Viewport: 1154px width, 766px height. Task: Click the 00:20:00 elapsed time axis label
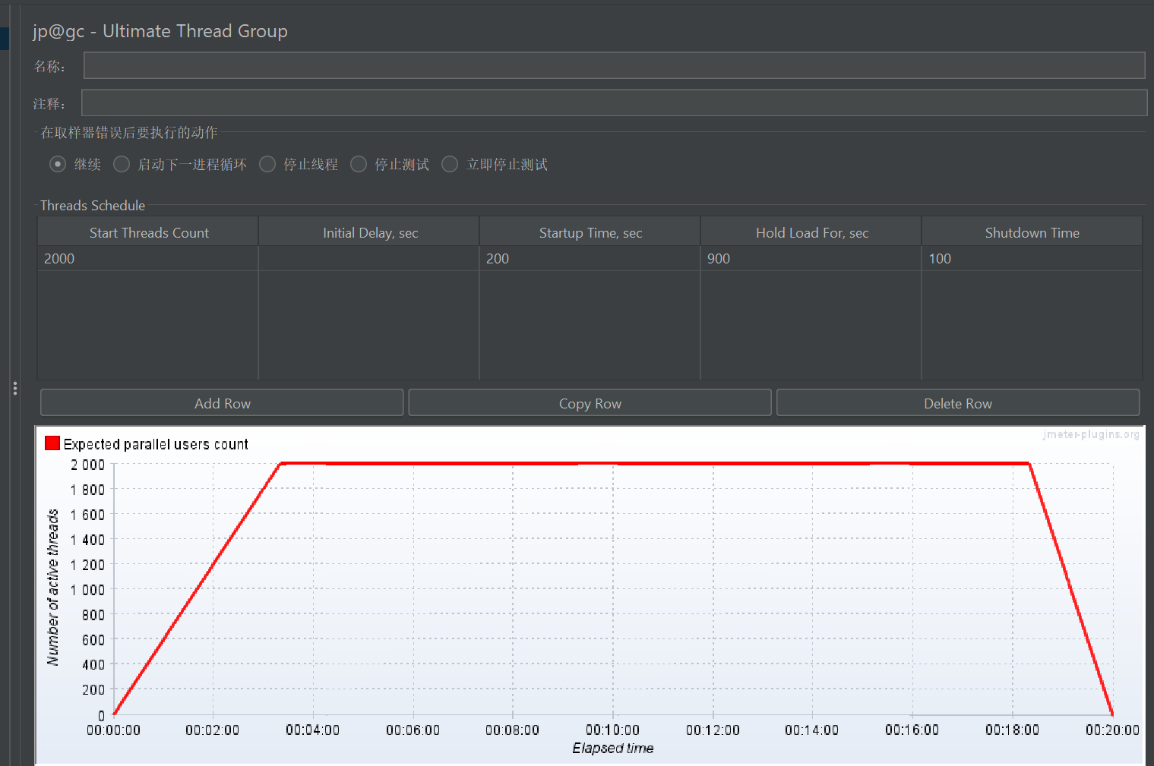[1112, 730]
